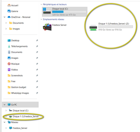Click "320 Go libres sur 475 Go" text
140x132 pixels.
point(64,15)
